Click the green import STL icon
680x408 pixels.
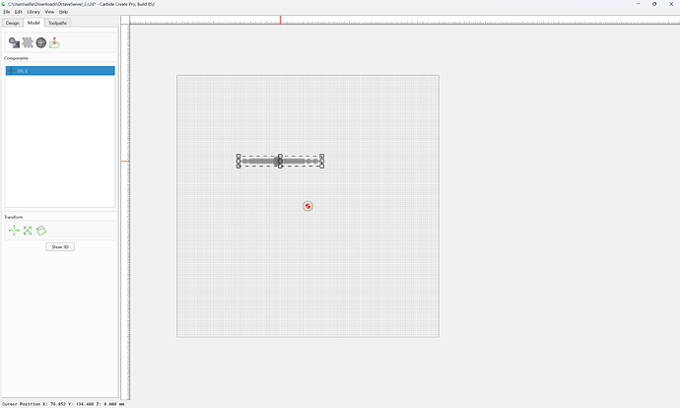tap(54, 42)
